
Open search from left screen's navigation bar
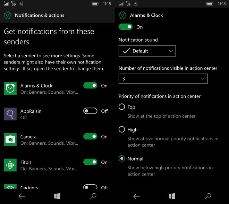(93, 196)
